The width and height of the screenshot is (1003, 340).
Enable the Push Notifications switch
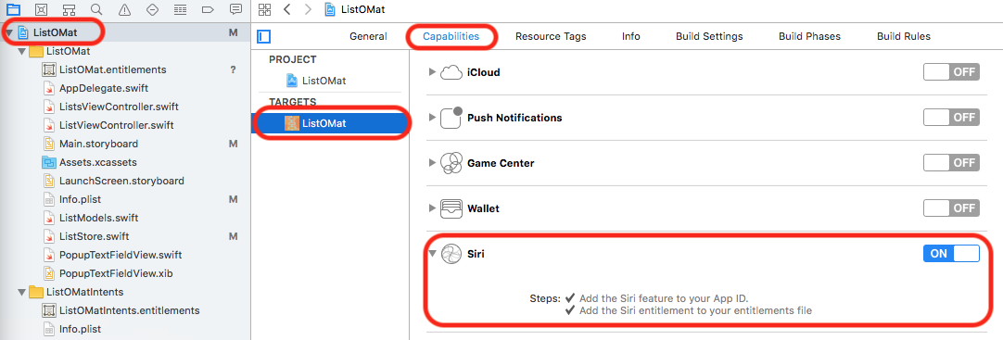point(951,118)
